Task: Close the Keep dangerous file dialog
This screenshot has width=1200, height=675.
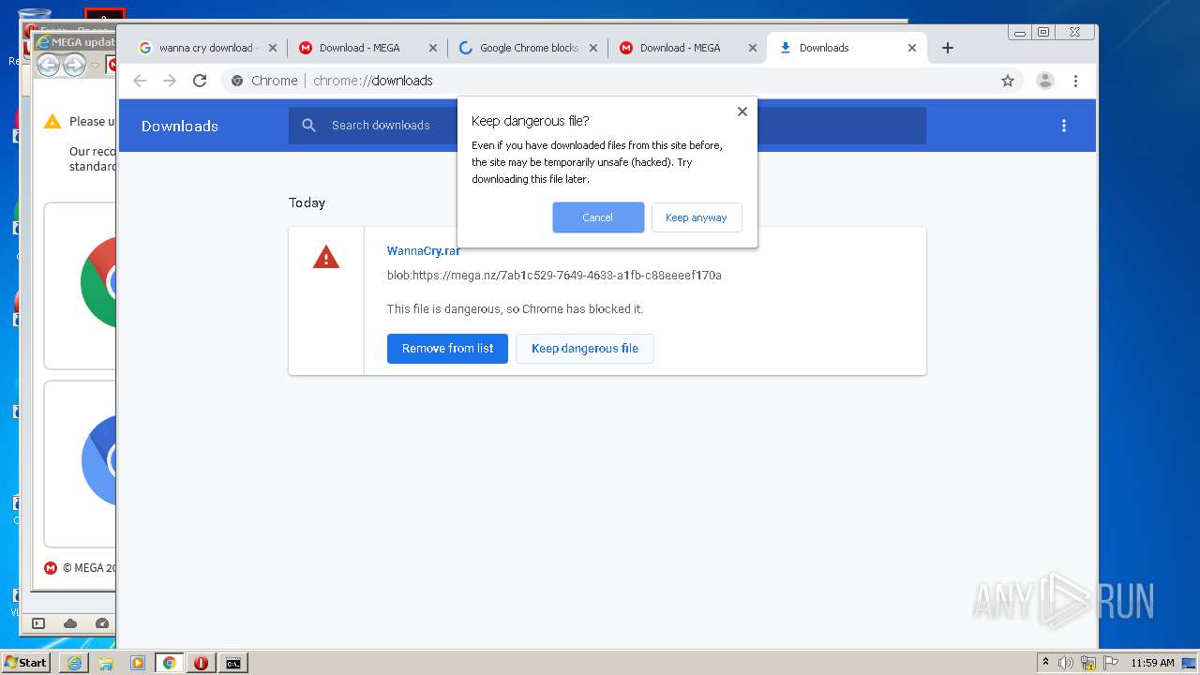Action: point(742,112)
